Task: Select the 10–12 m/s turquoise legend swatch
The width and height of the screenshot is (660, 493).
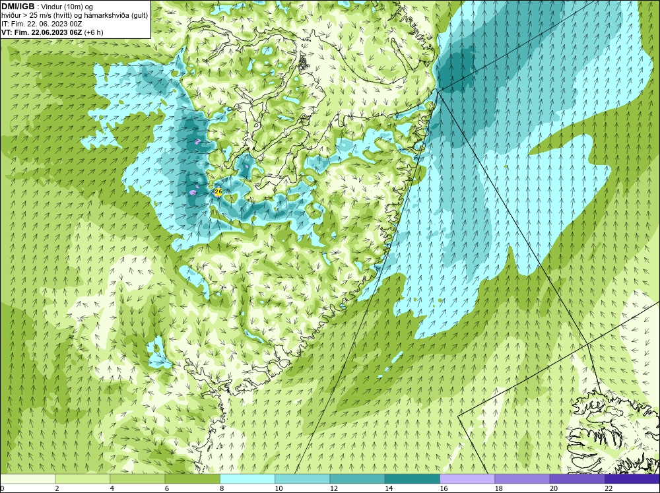Action: click(302, 479)
